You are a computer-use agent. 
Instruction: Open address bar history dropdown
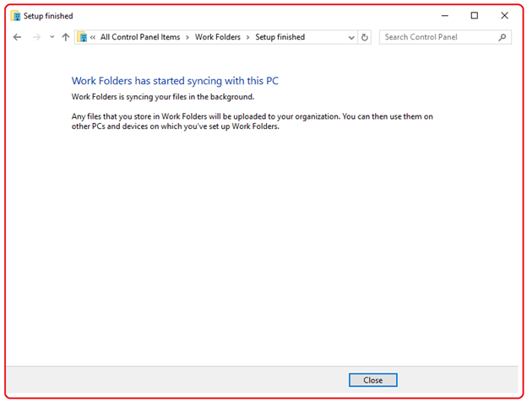point(351,37)
